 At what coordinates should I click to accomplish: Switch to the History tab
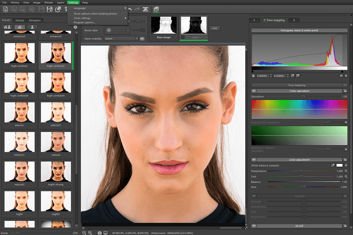[20, 20]
